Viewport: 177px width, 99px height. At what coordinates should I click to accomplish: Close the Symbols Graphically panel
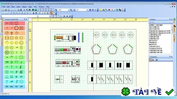[27, 19]
